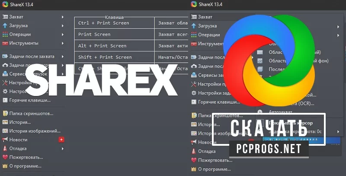Open Горячие клавиши... in left ShareX window
This screenshot has width=346, height=176.
pos(30,100)
